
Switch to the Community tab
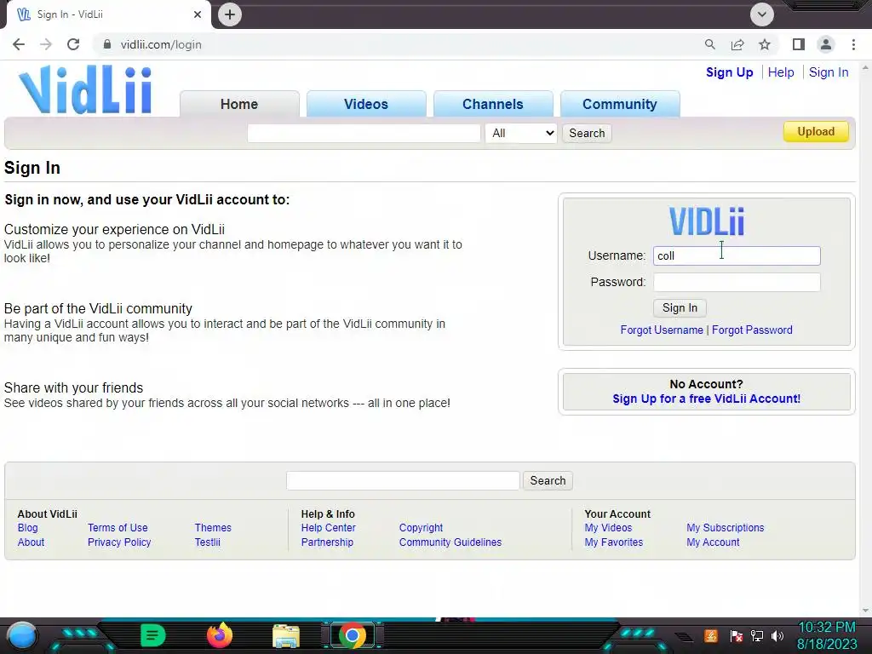tap(620, 104)
